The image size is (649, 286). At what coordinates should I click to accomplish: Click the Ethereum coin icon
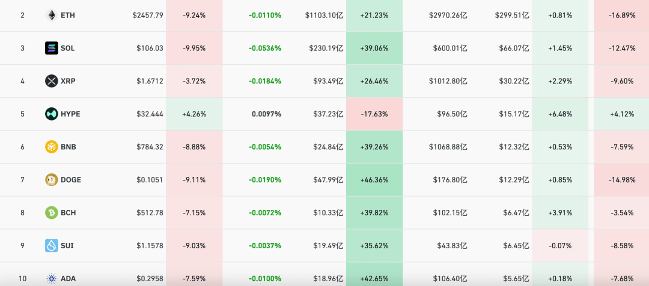[x=52, y=15]
